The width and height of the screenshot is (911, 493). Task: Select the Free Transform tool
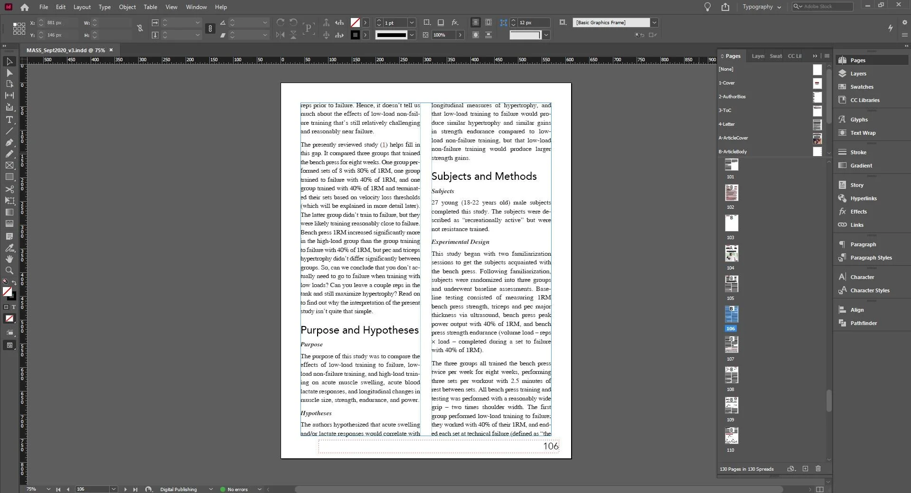pos(9,201)
